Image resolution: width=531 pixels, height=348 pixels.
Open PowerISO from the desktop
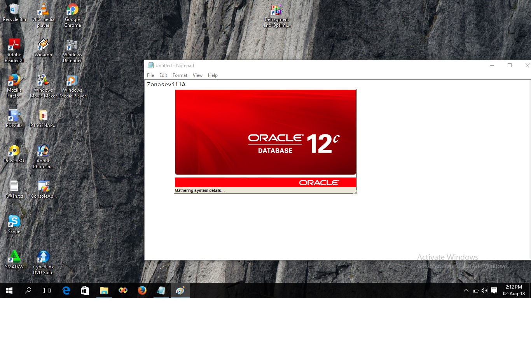coord(14,150)
